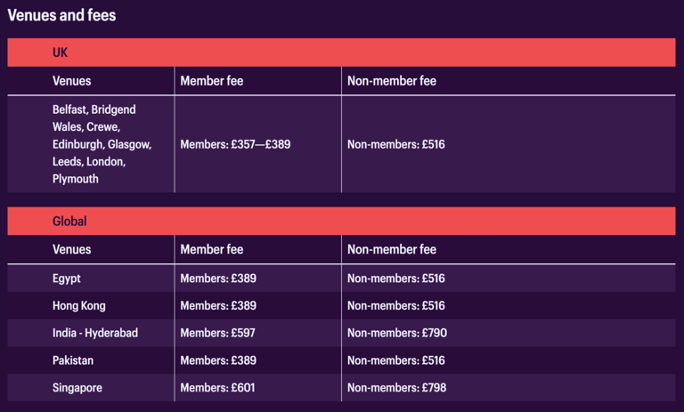Click the Non-member fee header under Global
The width and height of the screenshot is (684, 412).
[x=392, y=250]
